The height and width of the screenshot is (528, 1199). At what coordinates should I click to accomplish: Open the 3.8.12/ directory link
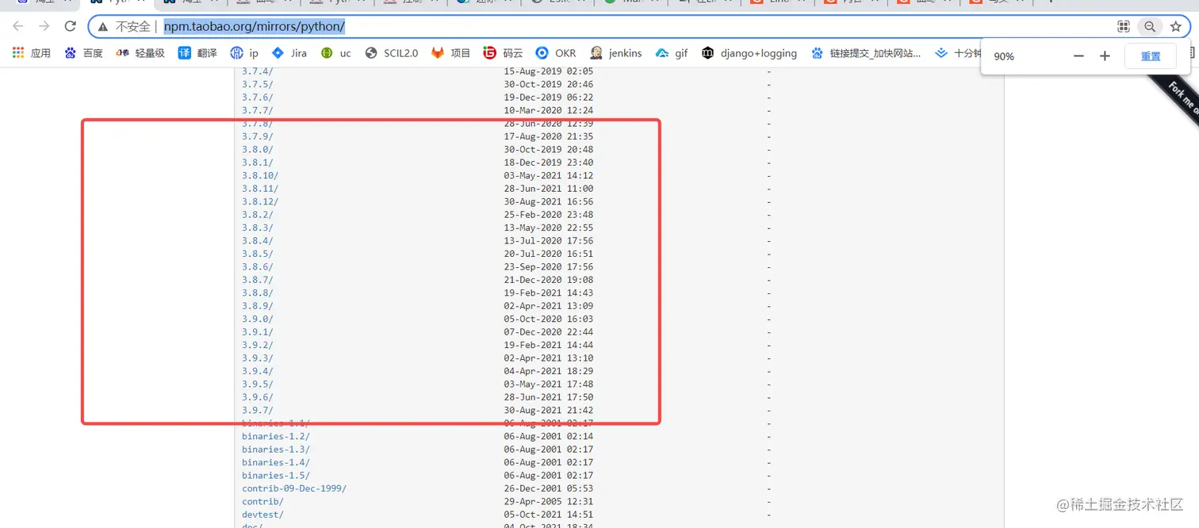(x=260, y=201)
